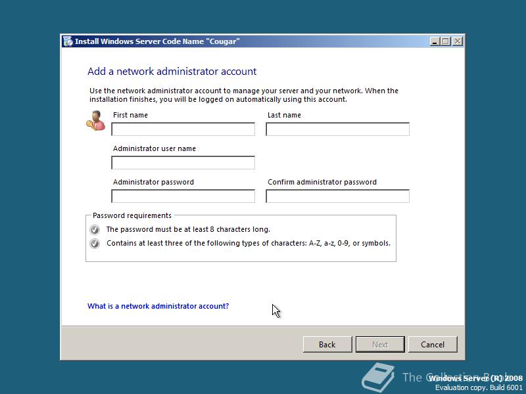Click the 'First name' label
This screenshot has height=394, width=526.
[130, 115]
